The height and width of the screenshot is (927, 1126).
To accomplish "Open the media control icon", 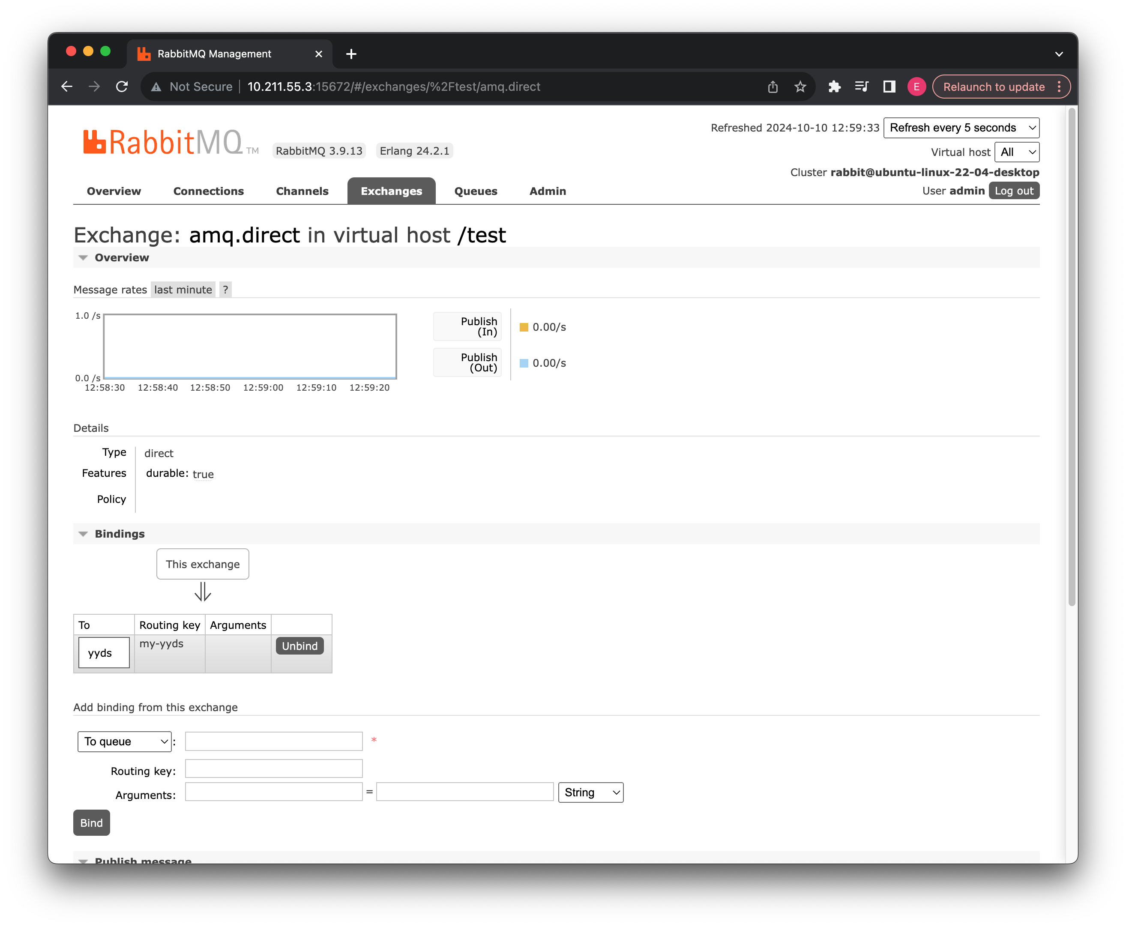I will [x=861, y=87].
